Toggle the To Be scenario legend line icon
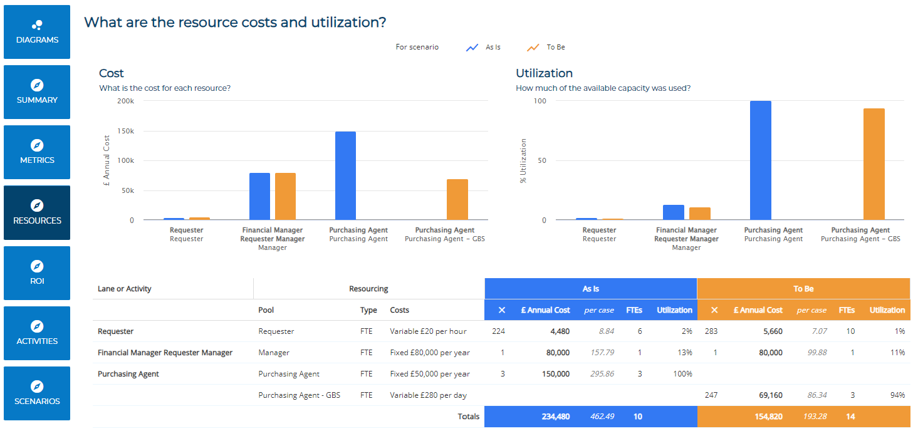The width and height of the screenshot is (918, 436). (533, 48)
